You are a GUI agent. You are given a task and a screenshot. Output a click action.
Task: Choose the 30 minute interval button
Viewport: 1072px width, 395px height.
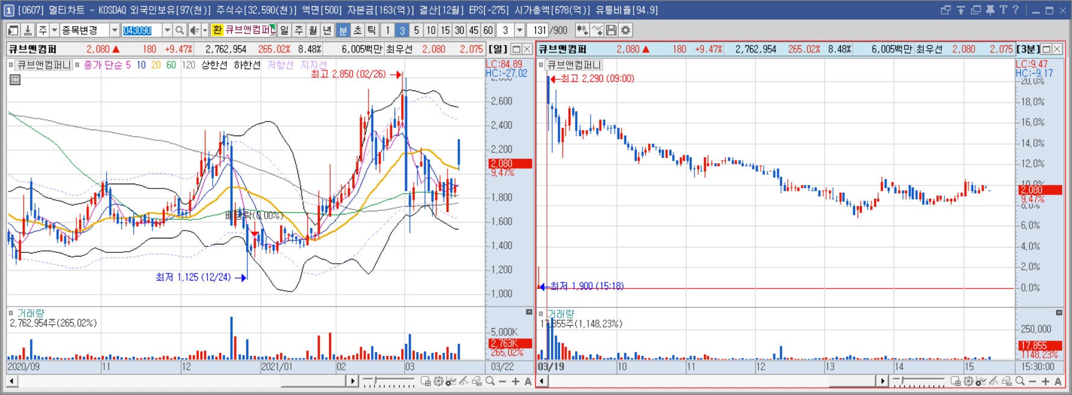tap(460, 30)
